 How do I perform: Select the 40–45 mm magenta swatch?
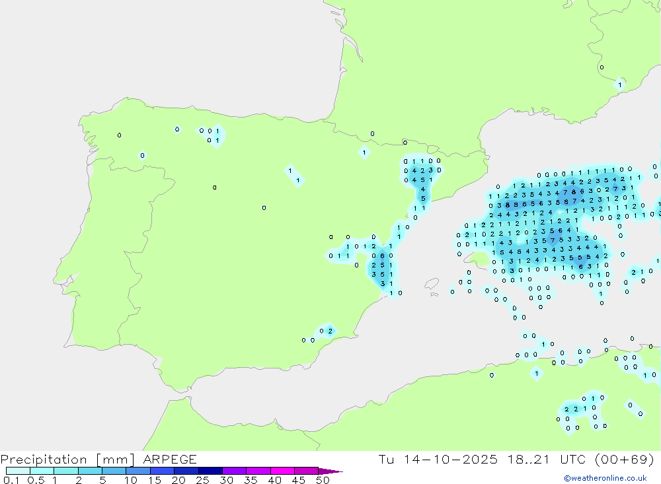click(282, 471)
